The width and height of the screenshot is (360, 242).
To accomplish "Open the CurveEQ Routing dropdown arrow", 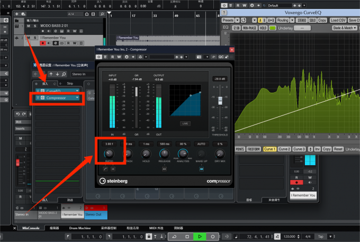I will click(x=292, y=20).
